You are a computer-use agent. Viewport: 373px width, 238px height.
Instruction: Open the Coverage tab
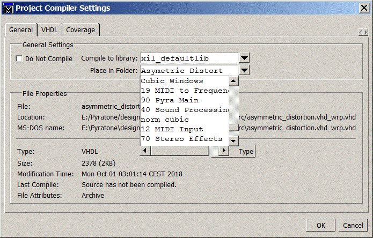[x=81, y=30]
